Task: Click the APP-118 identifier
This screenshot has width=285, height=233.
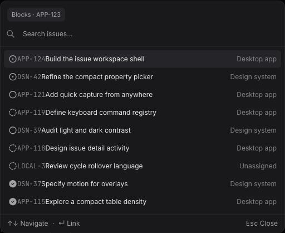Action: (x=31, y=148)
